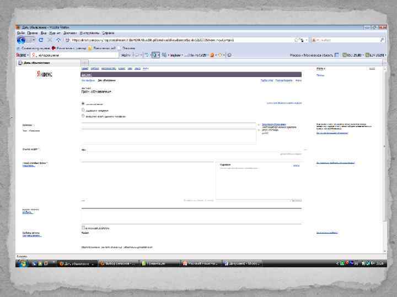Open the Яндекс toolbar logo dropdown
Viewport: 397px width, 297px height.
coord(23,55)
